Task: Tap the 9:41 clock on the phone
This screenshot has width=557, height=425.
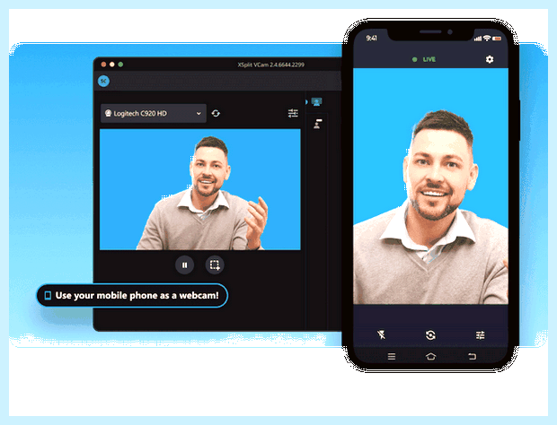Action: (x=372, y=38)
